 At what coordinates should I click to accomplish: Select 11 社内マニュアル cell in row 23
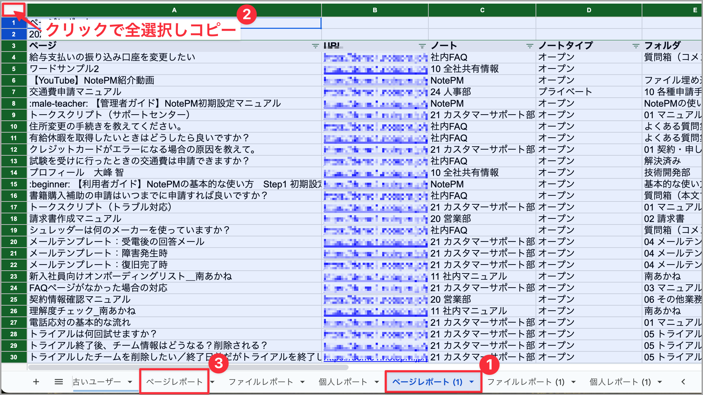[x=482, y=276]
